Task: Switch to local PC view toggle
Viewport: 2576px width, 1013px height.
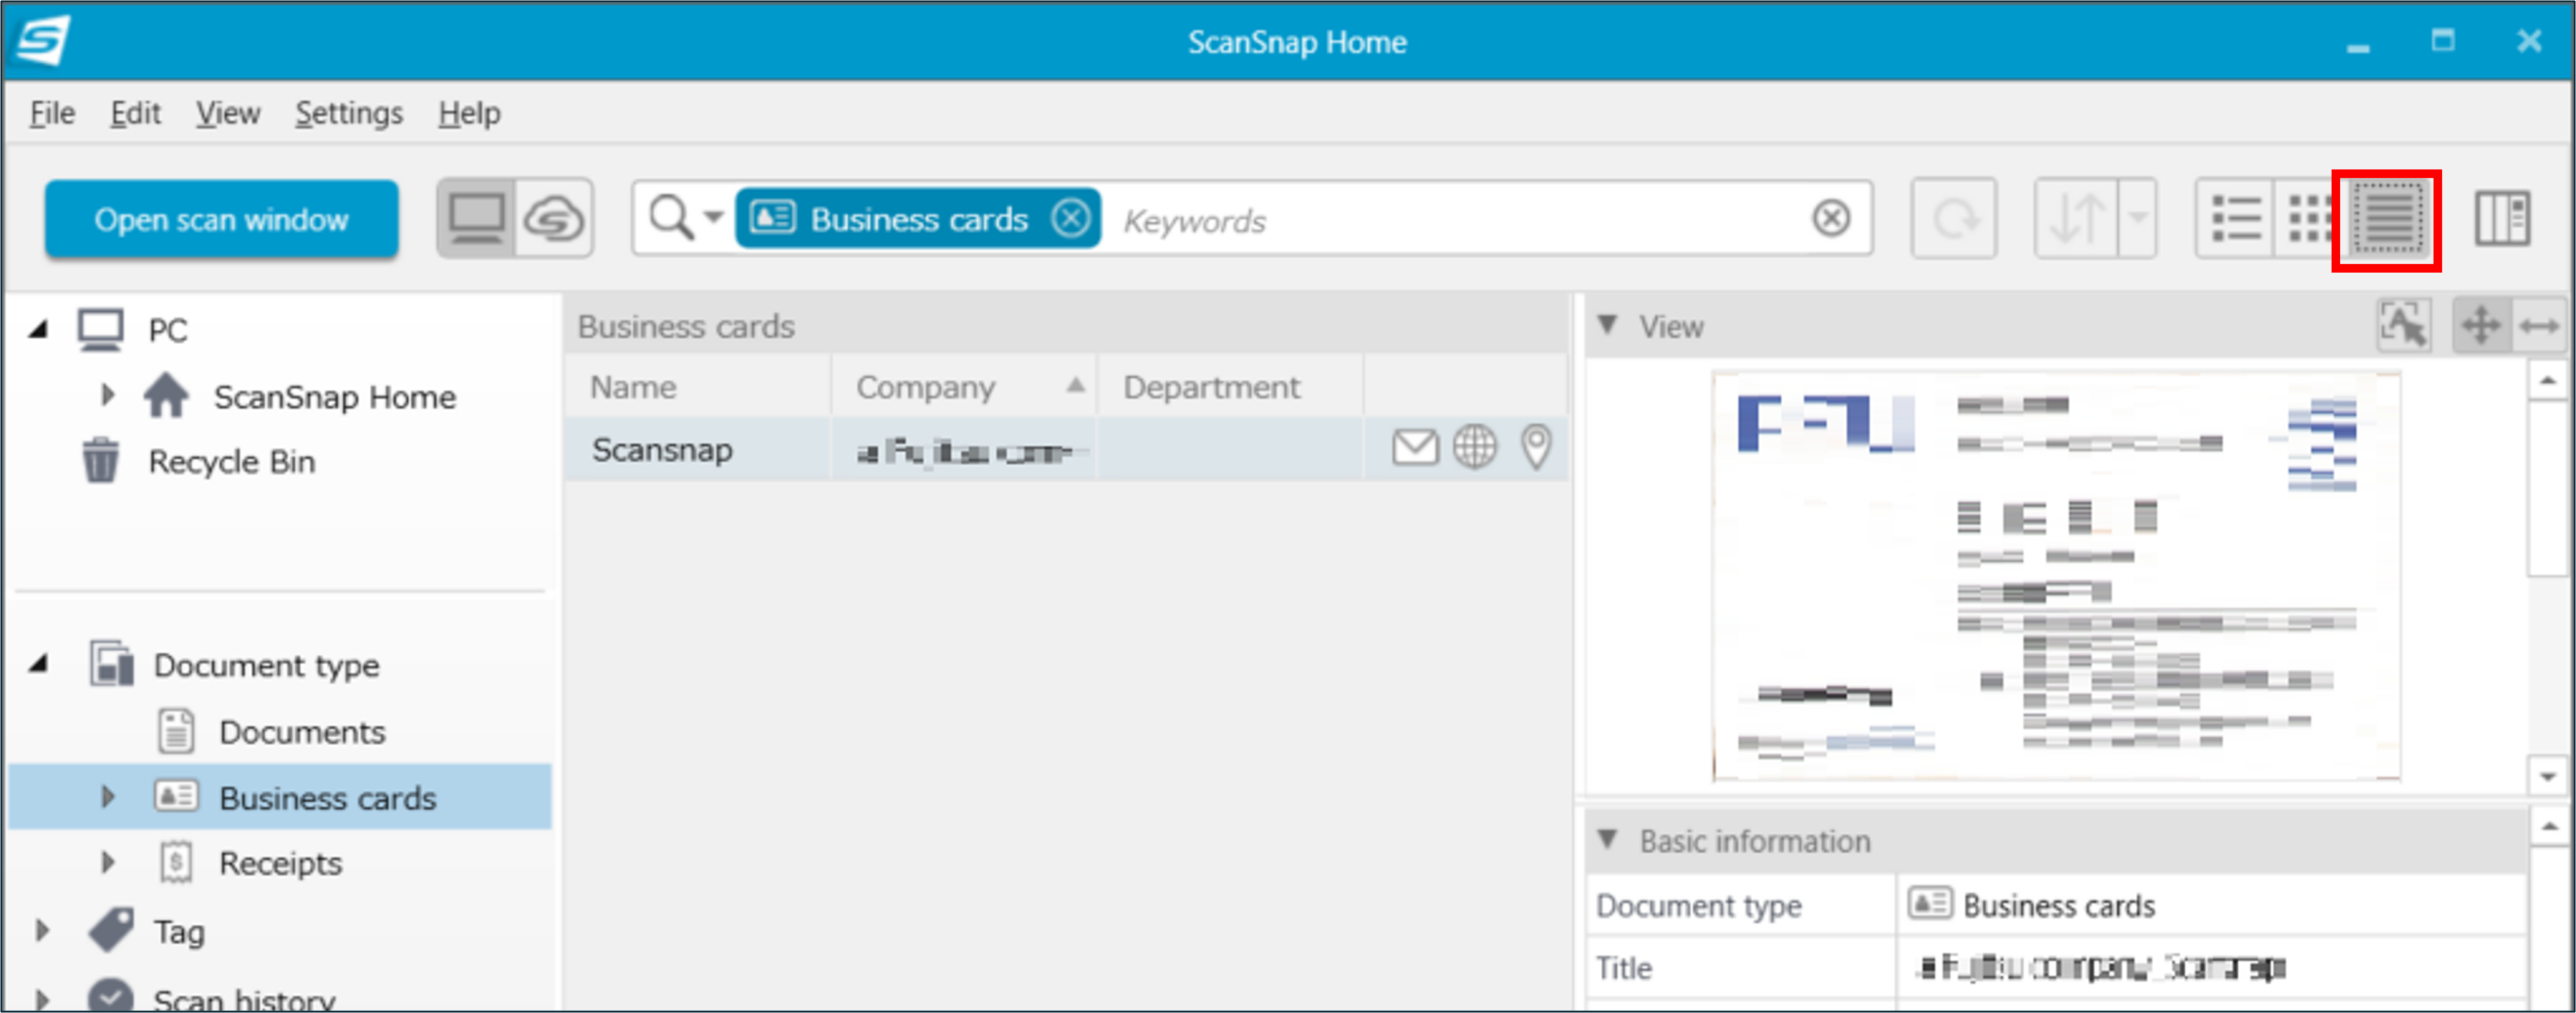Action: pos(476,218)
